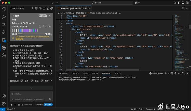Screen dimensions: 191x111
Task: Switch to 计划模式 plan mode
Action: [x=40, y=105]
